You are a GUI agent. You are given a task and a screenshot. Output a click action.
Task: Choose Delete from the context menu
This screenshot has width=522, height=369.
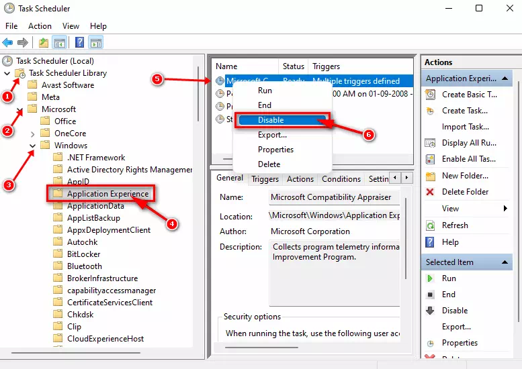(x=269, y=164)
